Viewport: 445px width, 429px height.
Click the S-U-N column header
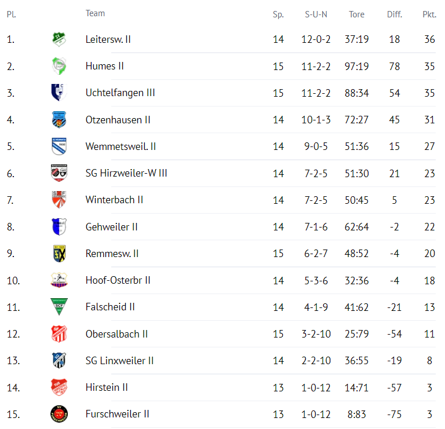[316, 14]
